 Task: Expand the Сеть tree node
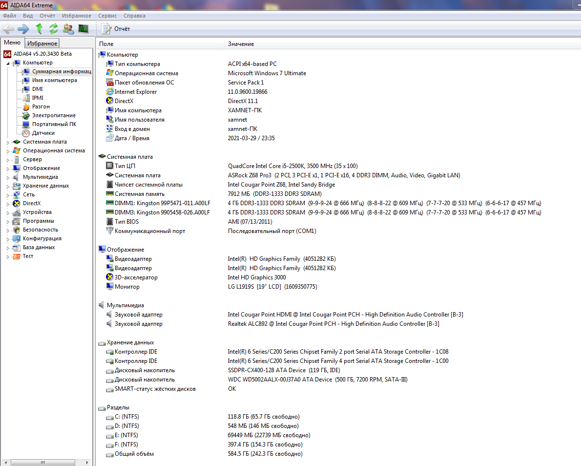point(8,195)
